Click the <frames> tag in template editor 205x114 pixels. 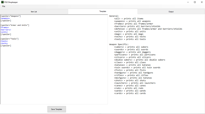[x=5, y=28]
